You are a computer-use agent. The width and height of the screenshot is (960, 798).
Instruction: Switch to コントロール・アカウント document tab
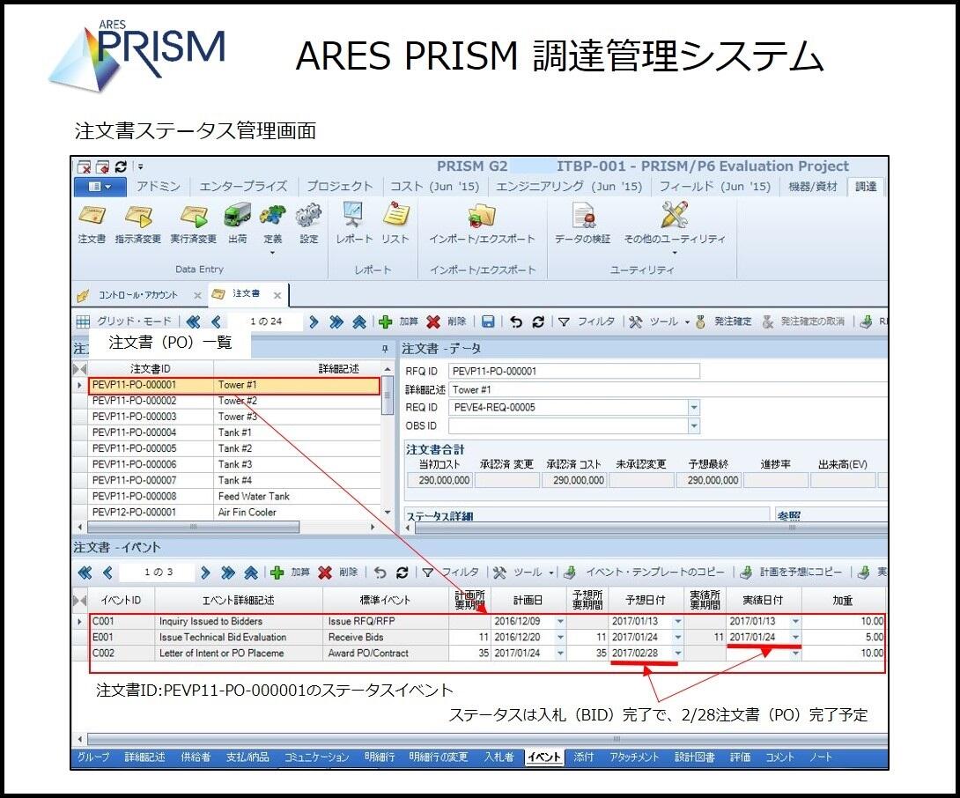click(x=138, y=295)
